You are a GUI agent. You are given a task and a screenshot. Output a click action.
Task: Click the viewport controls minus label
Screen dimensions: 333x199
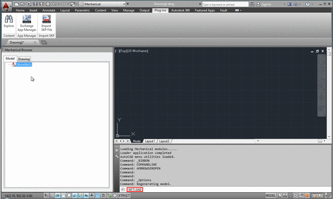tap(117, 51)
